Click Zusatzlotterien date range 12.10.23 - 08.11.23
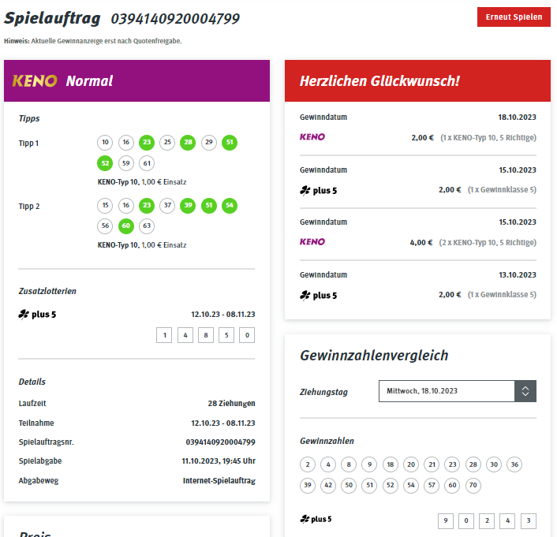 coord(223,315)
